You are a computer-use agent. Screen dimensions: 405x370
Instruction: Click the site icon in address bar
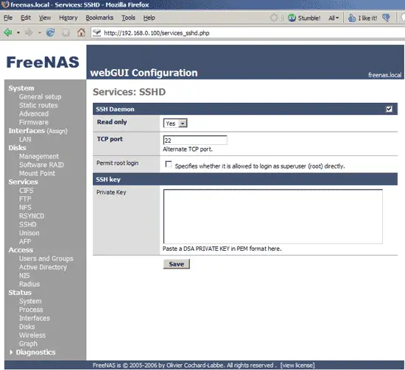pos(97,33)
